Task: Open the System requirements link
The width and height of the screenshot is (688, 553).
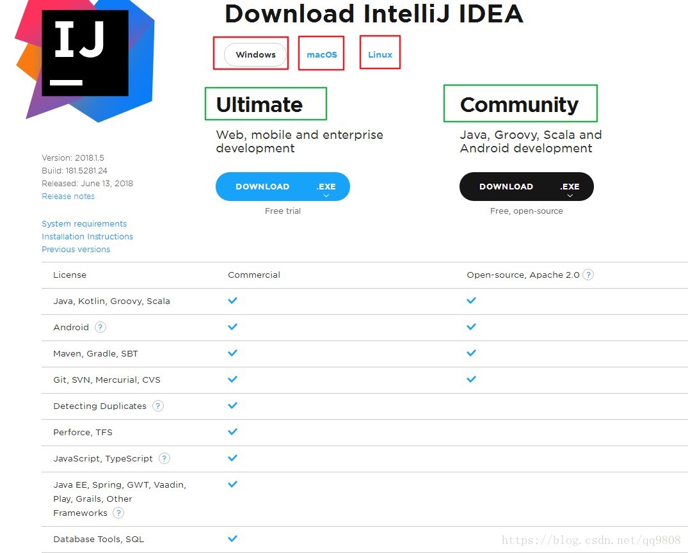Action: tap(84, 224)
